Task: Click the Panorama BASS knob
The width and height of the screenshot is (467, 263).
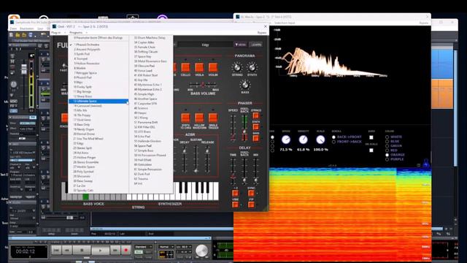Action: tap(245, 85)
